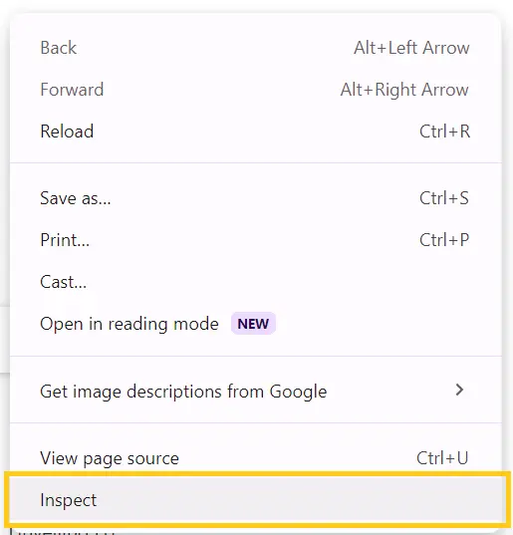Click the Ctrl+P shortcut beside Print
513x535 pixels.
tap(444, 240)
